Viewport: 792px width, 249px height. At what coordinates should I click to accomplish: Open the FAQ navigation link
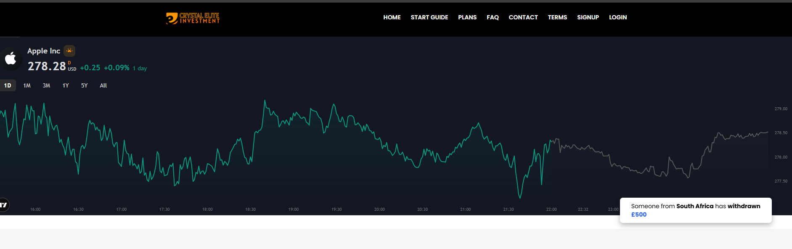coord(493,17)
